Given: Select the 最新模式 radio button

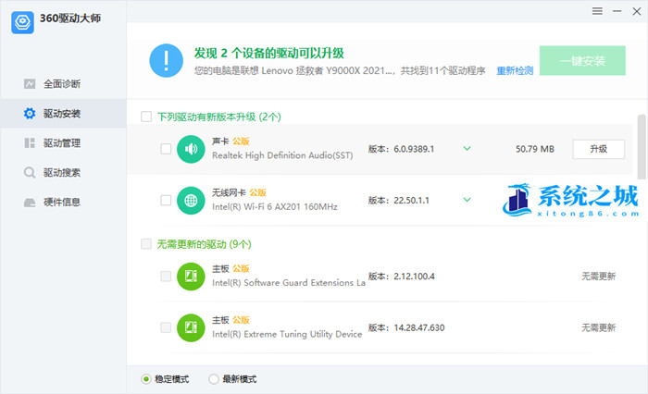Looking at the screenshot, I should pos(214,378).
